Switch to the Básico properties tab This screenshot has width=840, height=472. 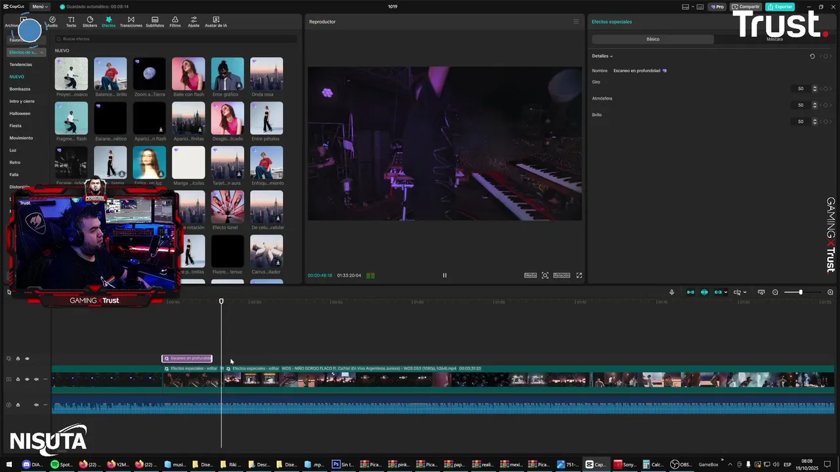652,39
